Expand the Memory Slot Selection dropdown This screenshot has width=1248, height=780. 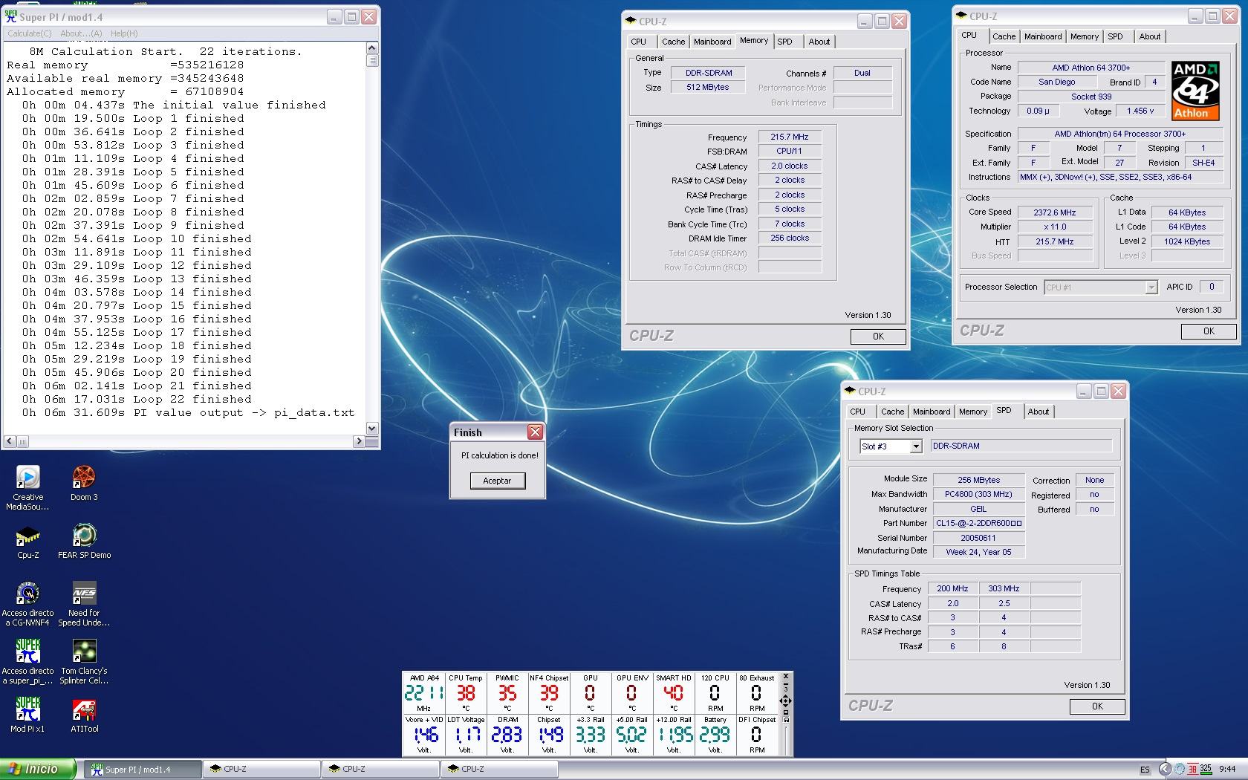coord(916,446)
